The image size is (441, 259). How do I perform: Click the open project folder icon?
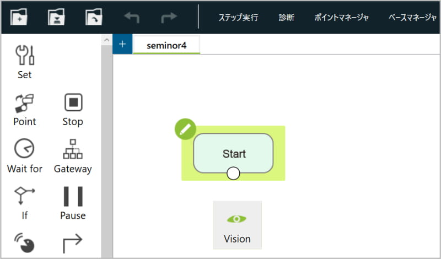94,17
